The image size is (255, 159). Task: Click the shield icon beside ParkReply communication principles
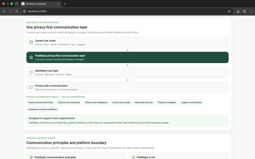click(x=31, y=157)
